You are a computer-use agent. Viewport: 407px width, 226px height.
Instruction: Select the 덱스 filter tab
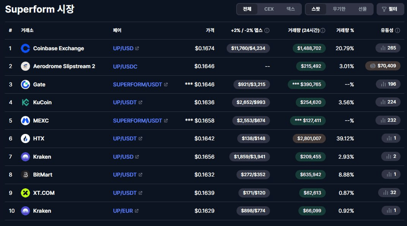[290, 9]
